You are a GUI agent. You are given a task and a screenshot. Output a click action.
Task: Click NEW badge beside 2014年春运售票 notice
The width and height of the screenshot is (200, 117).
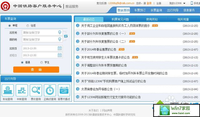[x=122, y=49]
